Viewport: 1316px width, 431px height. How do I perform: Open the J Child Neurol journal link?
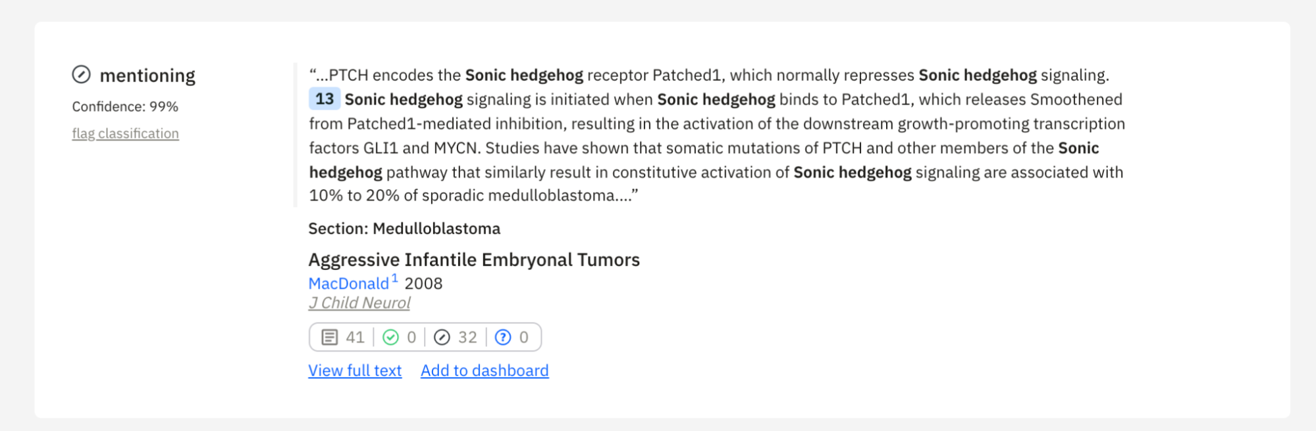pos(359,303)
